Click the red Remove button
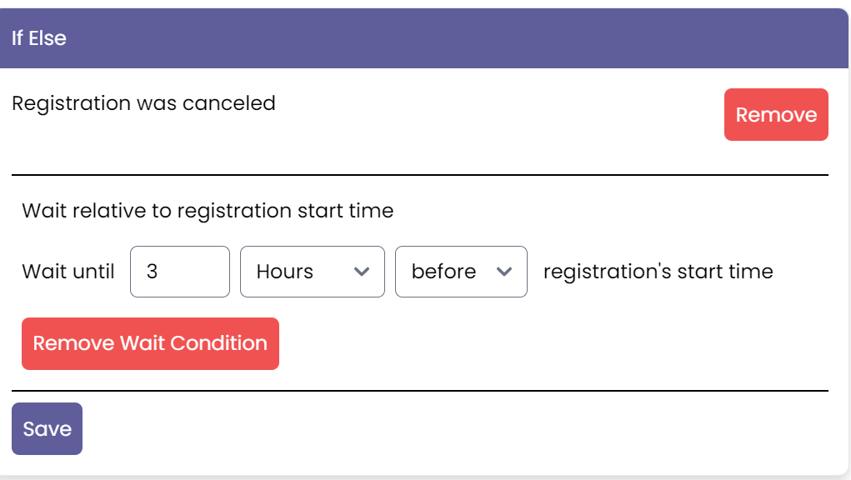This screenshot has width=851, height=480. click(x=775, y=115)
